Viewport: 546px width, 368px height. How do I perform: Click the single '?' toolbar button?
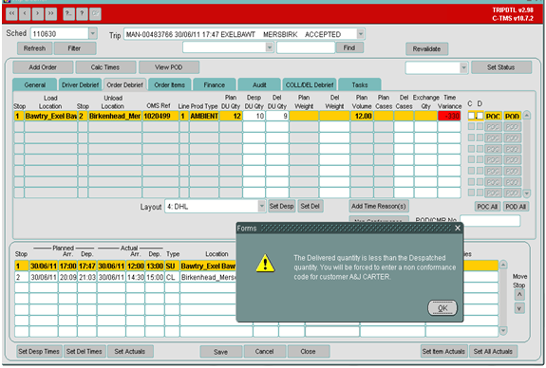(82, 13)
